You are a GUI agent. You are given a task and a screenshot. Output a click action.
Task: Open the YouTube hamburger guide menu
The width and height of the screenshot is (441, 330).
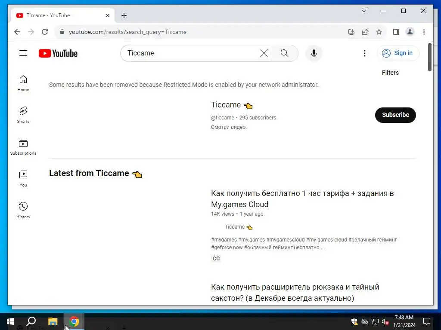coord(23,53)
